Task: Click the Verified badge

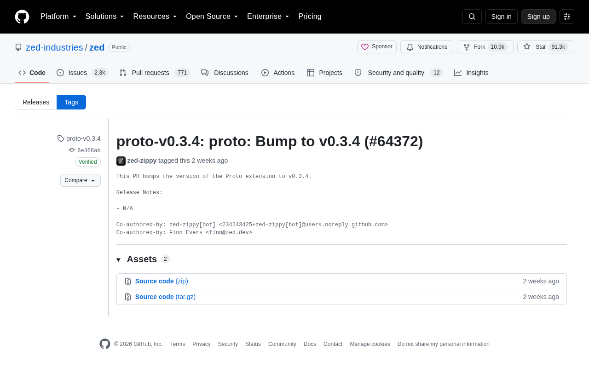Action: 88,162
